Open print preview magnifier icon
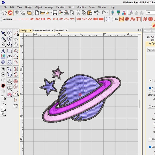 pos(72,13)
